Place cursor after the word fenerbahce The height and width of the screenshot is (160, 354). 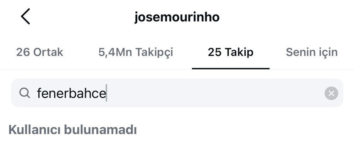click(107, 93)
